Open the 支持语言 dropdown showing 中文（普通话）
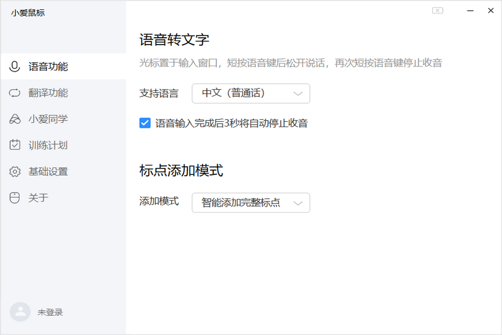 pos(251,94)
